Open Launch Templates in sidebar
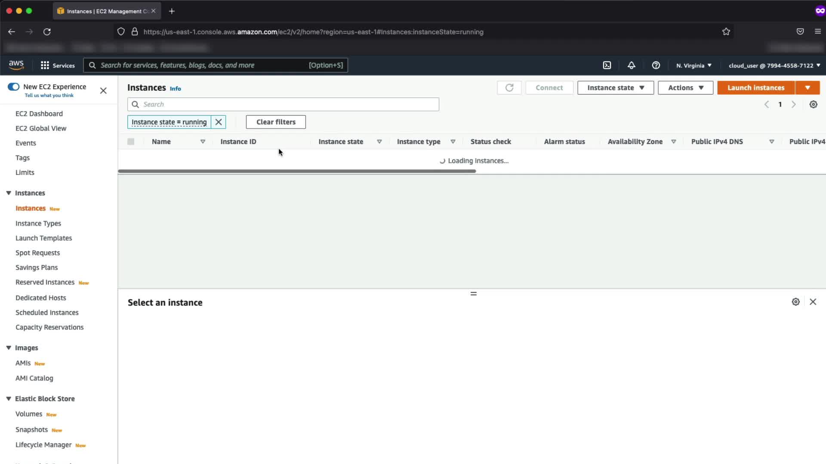The width and height of the screenshot is (826, 464). [x=43, y=238]
